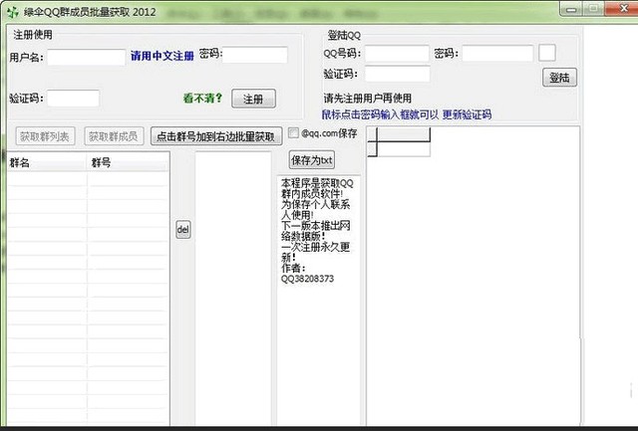Image resolution: width=638 pixels, height=431 pixels.
Task: Click the registration 验证码 input field
Action: pyautogui.click(x=73, y=99)
